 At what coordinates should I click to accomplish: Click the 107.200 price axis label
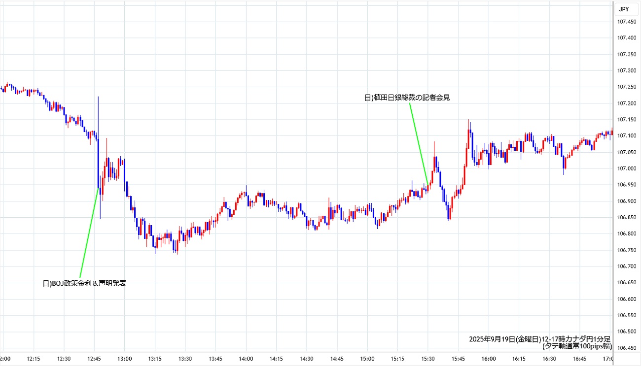point(627,103)
